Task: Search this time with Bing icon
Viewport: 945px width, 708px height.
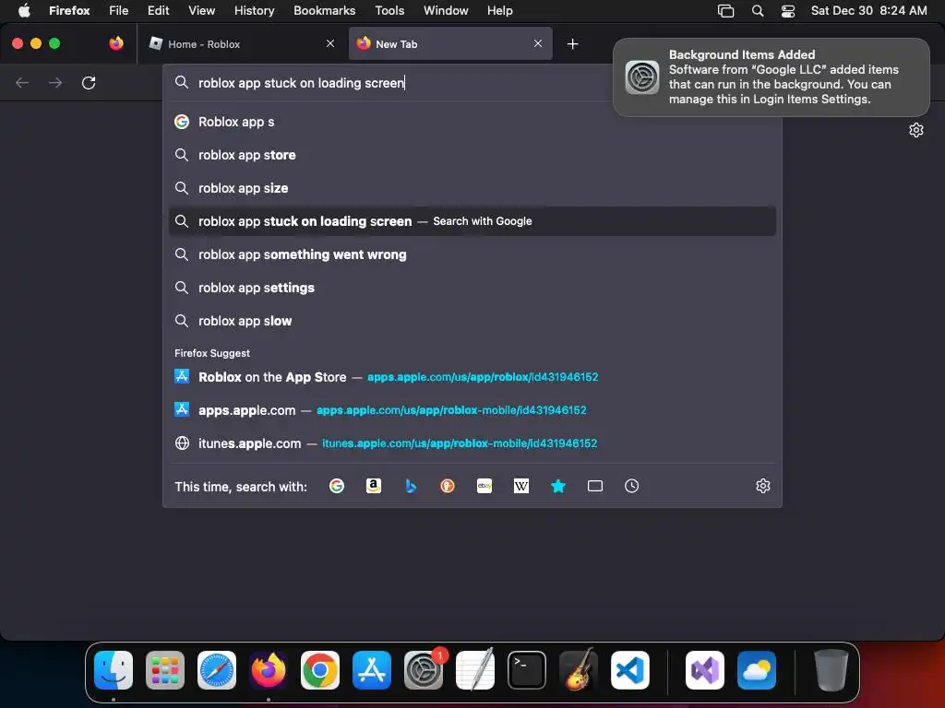Action: pyautogui.click(x=411, y=486)
